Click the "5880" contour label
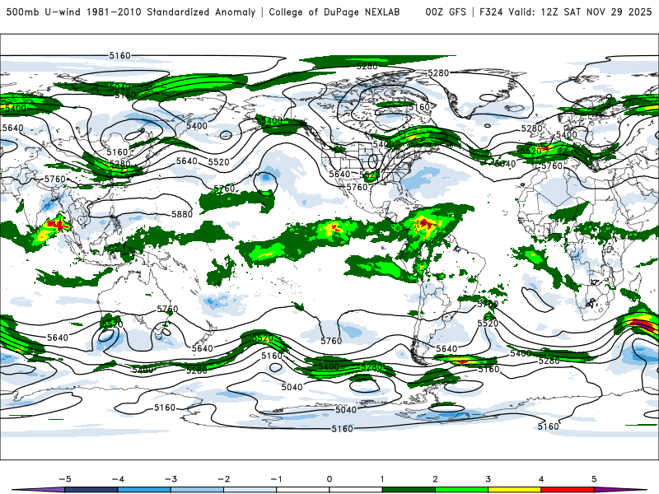This screenshot has width=659, height=494. pos(182,214)
